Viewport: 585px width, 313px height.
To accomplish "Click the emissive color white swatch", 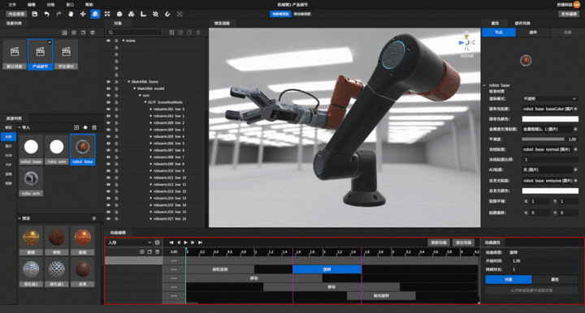I will point(550,191).
